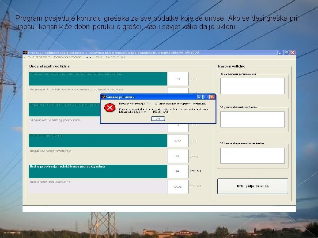Minimize the Greska pri unosu dialog

click(200, 97)
